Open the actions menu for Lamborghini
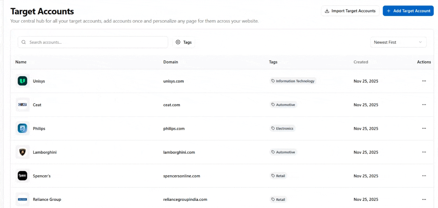This screenshot has height=208, width=438. click(424, 152)
